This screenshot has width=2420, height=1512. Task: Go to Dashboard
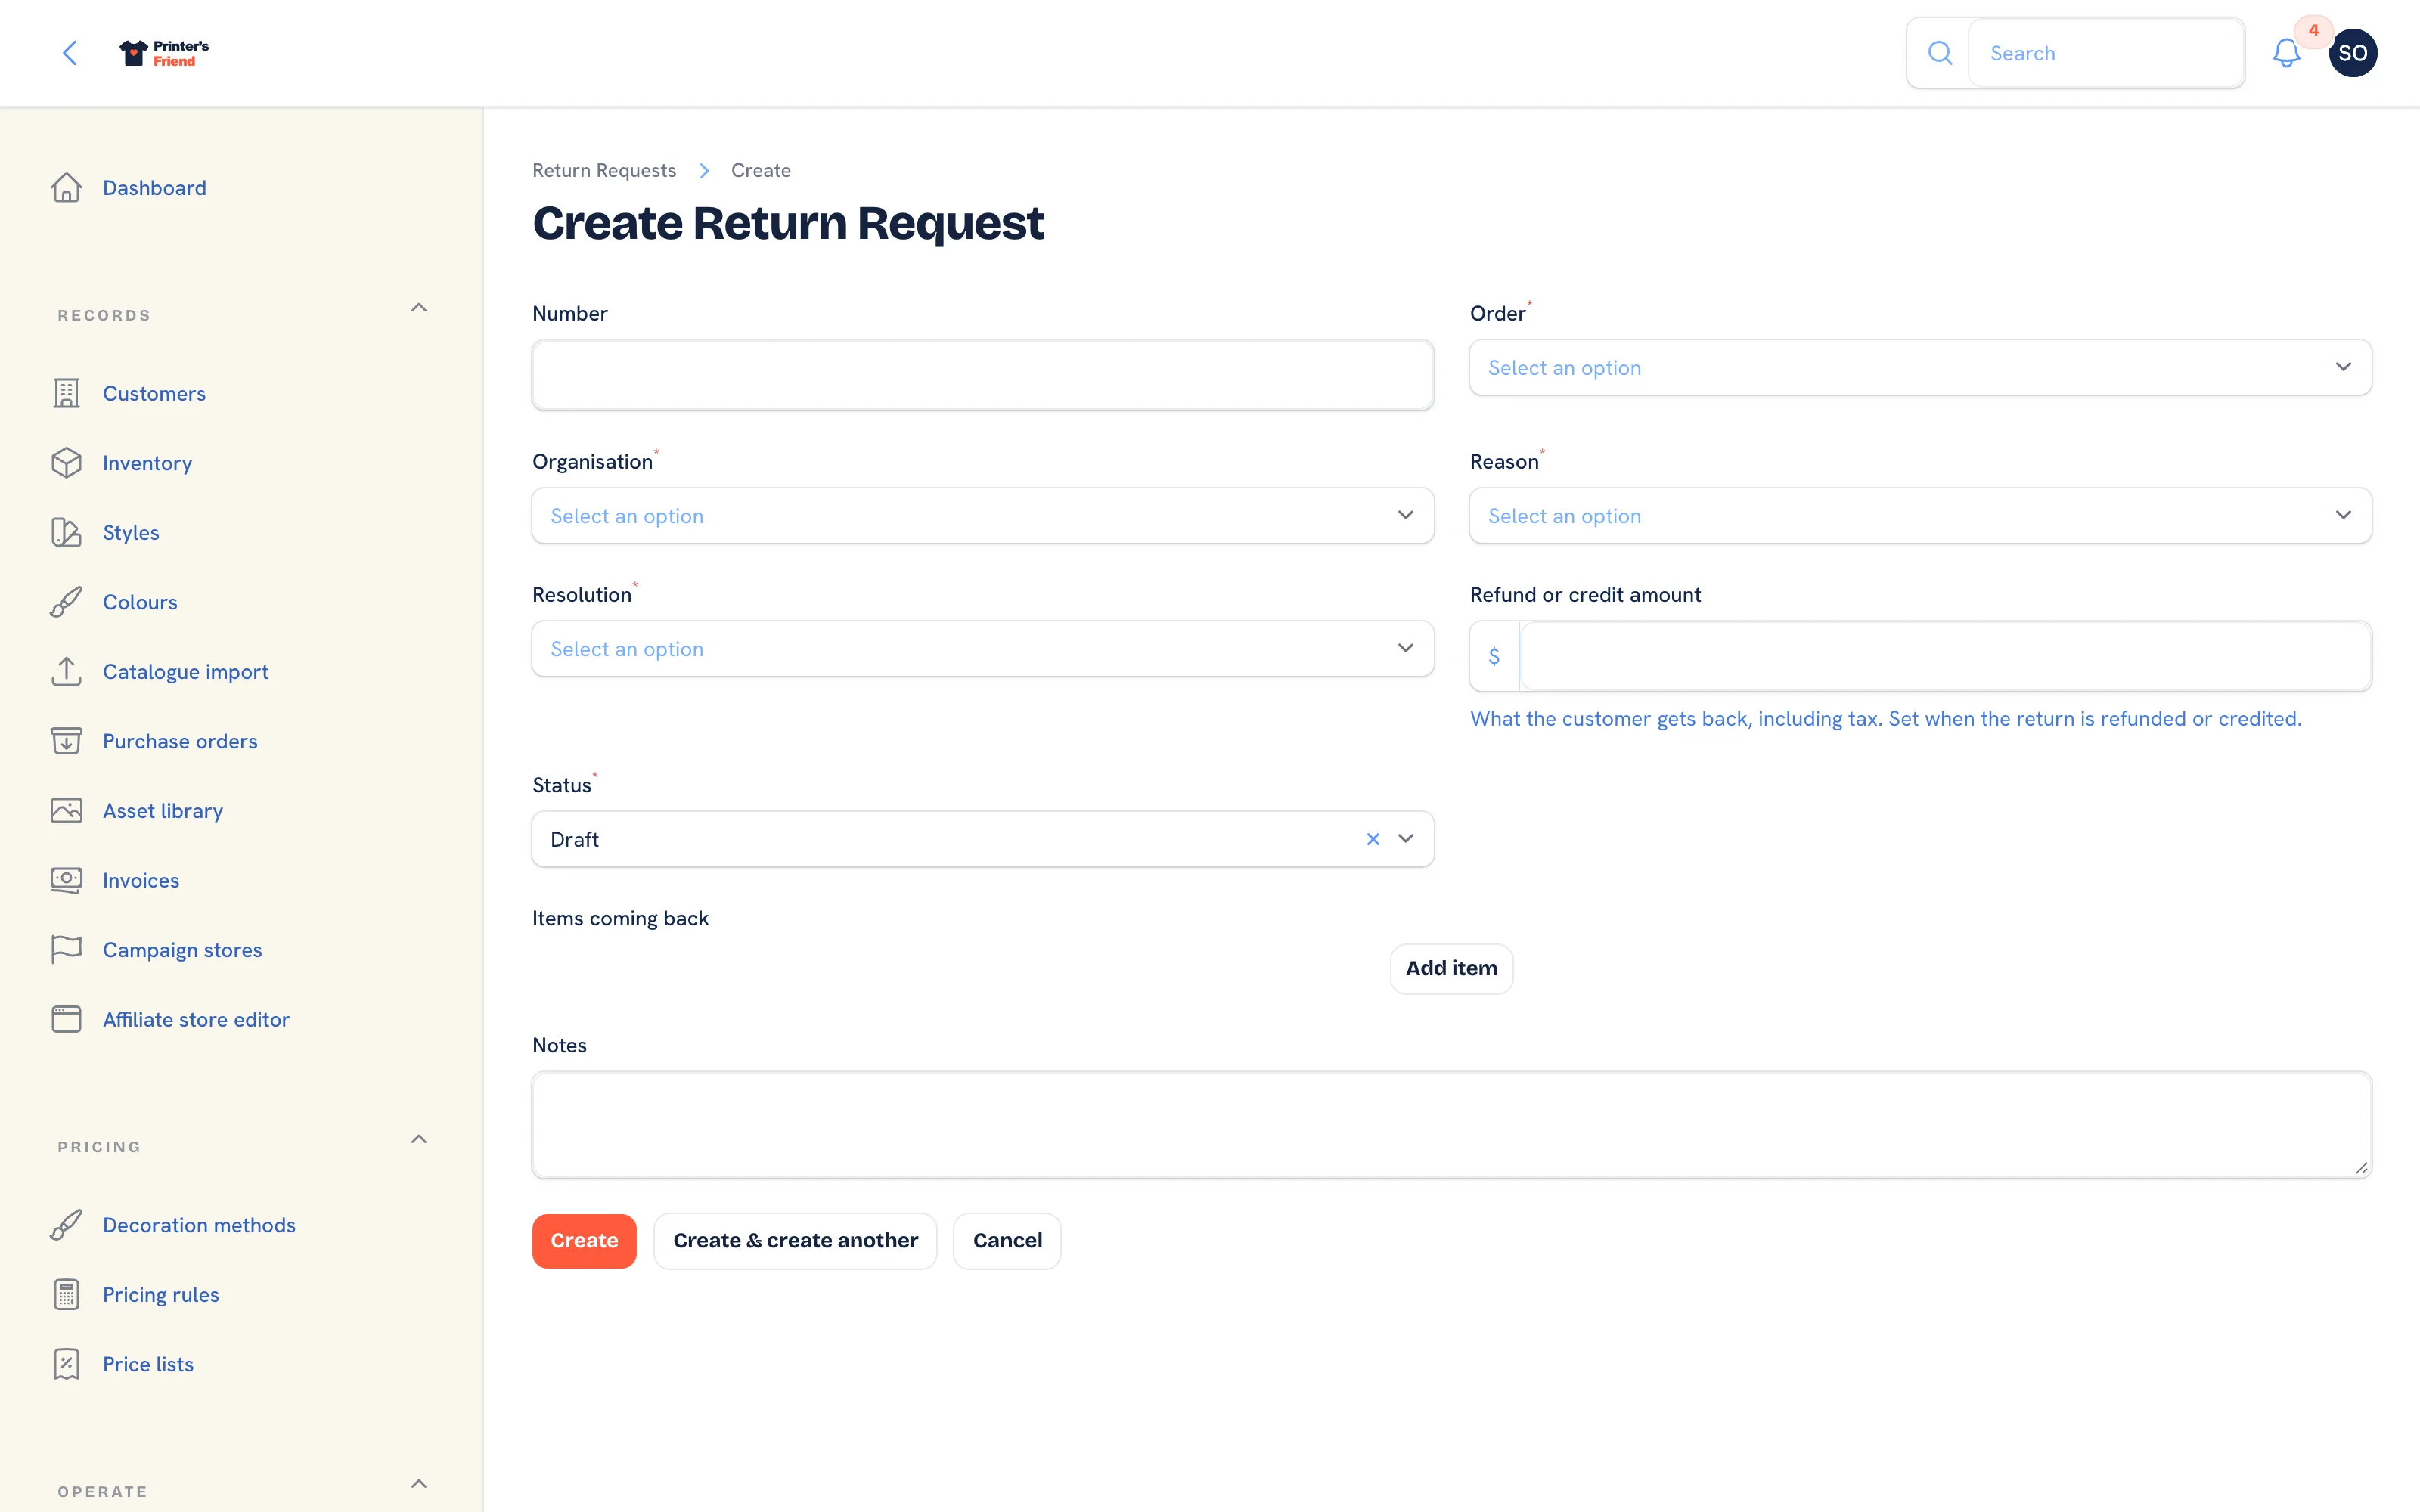(x=154, y=188)
